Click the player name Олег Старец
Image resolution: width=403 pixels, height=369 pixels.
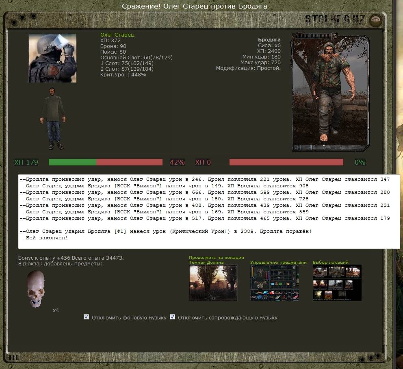point(117,35)
